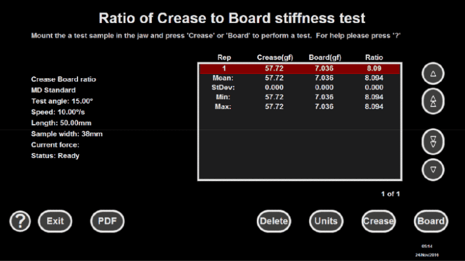Click the Crease(gf) column header
Screen dimensions: 465x261
click(x=274, y=58)
